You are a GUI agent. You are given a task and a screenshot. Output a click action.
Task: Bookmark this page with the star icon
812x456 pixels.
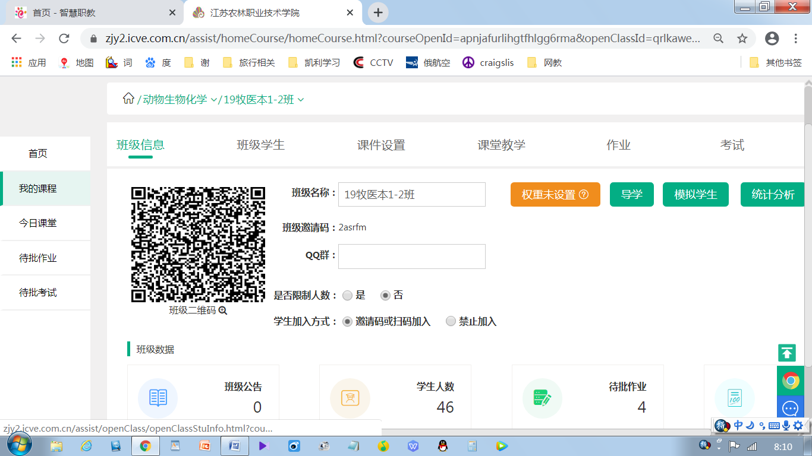(x=742, y=39)
